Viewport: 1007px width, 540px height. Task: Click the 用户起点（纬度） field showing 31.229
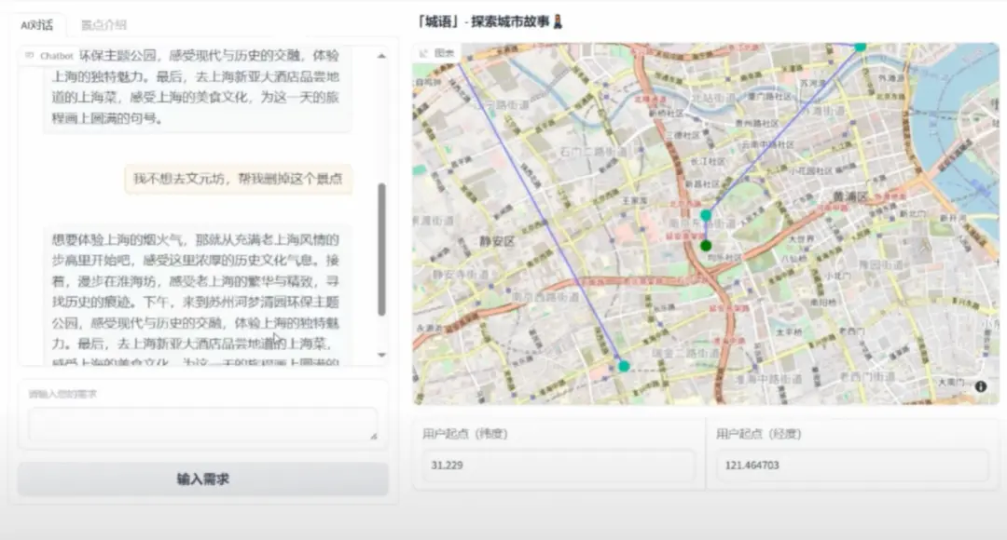coord(559,465)
